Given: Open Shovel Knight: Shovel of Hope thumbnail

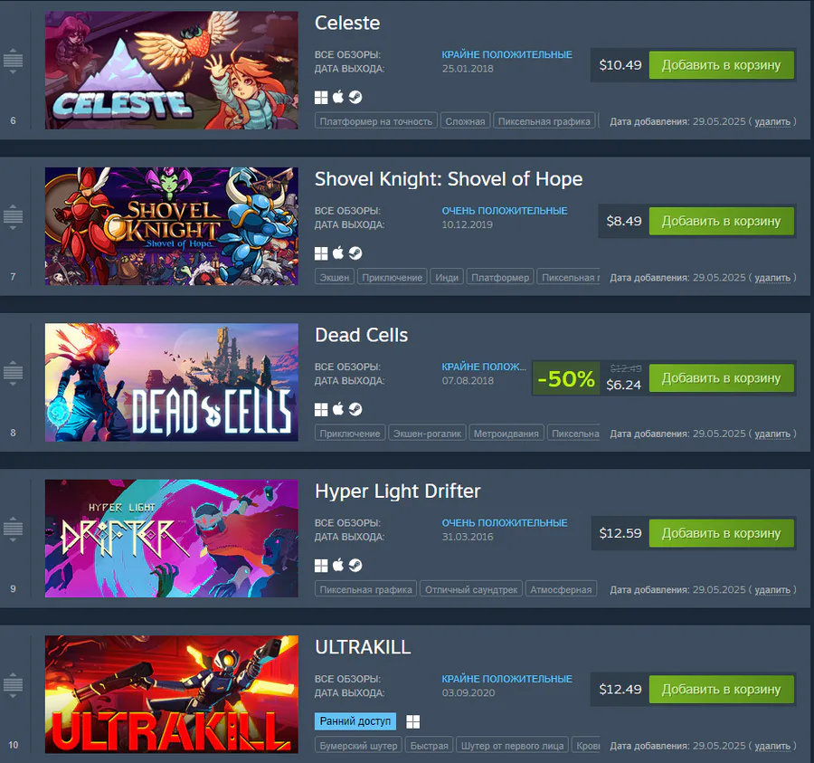Looking at the screenshot, I should pyautogui.click(x=171, y=226).
